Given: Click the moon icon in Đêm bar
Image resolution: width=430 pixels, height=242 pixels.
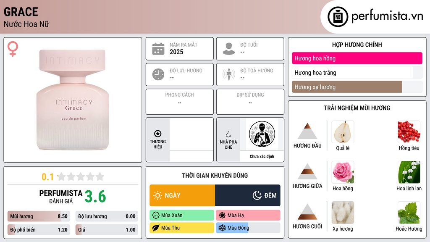Looking at the screenshot, I should [257, 195].
